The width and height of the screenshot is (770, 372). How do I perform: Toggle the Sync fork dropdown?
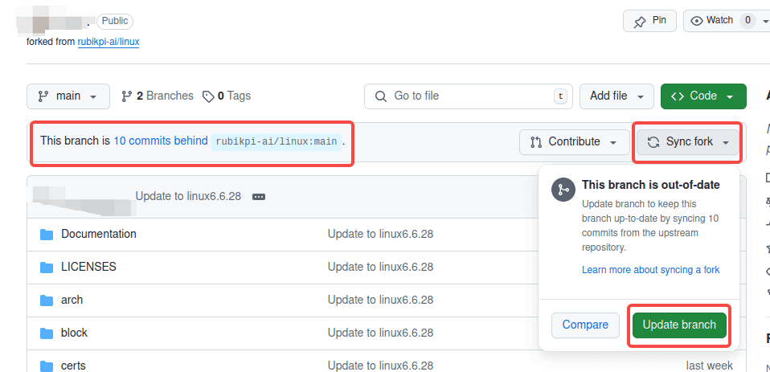(x=687, y=142)
